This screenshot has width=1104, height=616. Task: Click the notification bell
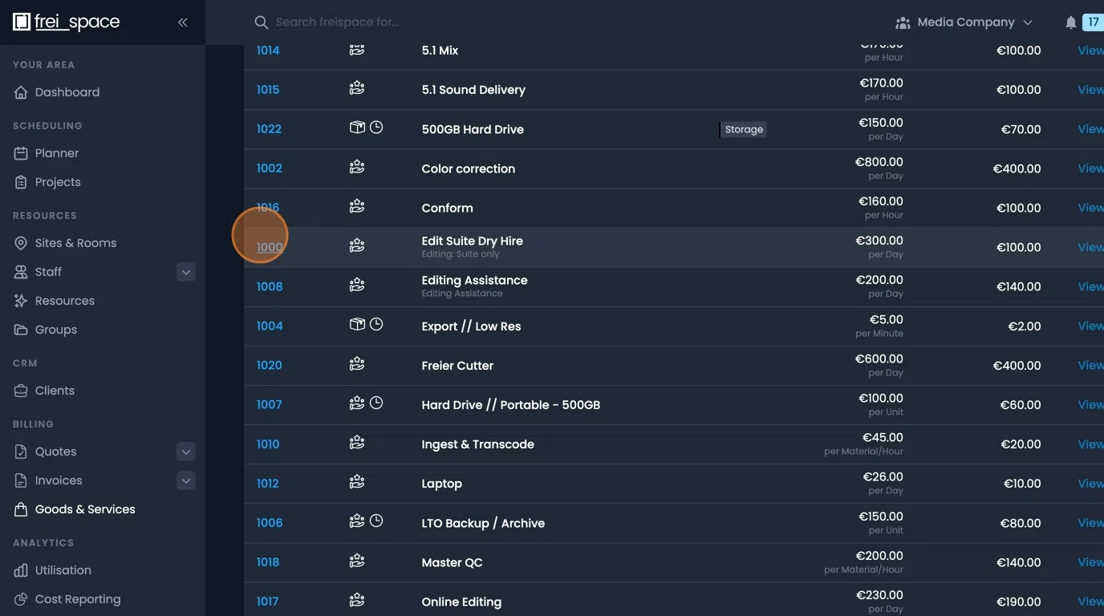tap(1070, 22)
